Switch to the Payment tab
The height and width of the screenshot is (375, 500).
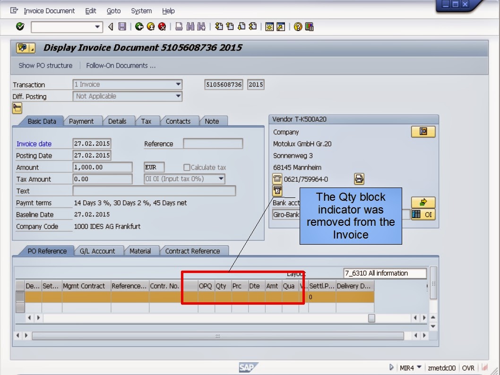pyautogui.click(x=82, y=121)
